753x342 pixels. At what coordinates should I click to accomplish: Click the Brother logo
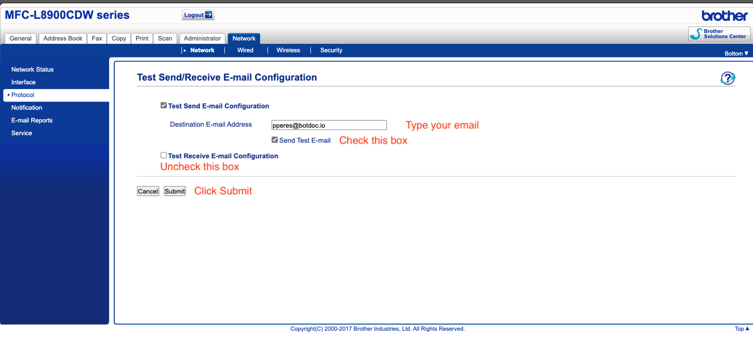tap(724, 16)
